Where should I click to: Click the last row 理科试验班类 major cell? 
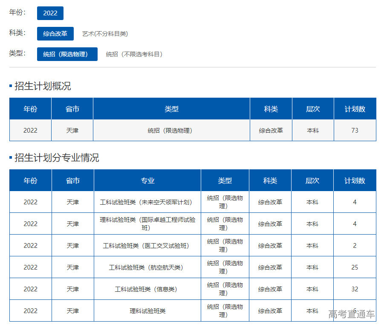(147, 311)
